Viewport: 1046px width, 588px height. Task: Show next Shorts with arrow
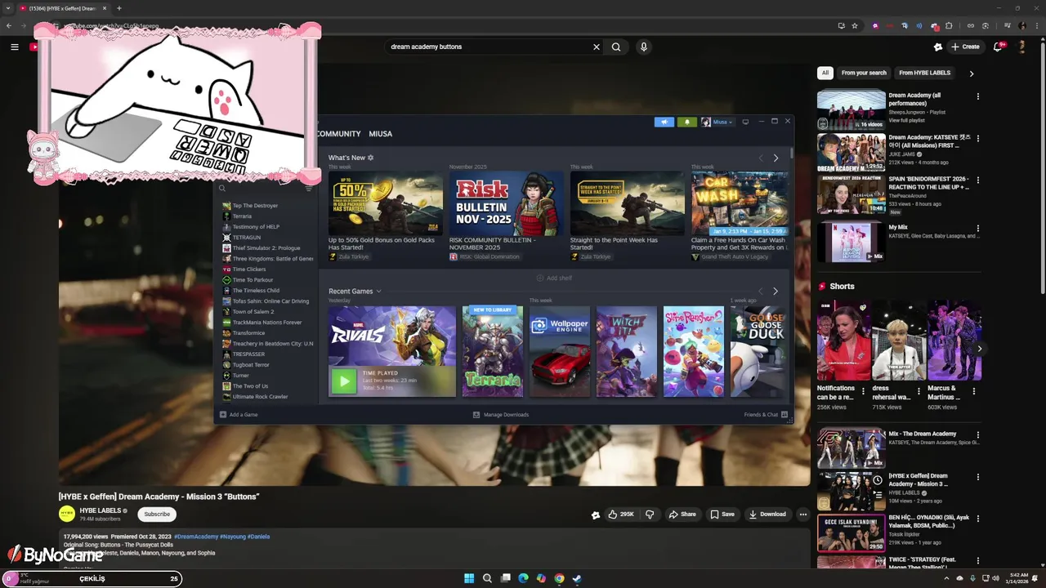[x=980, y=349]
